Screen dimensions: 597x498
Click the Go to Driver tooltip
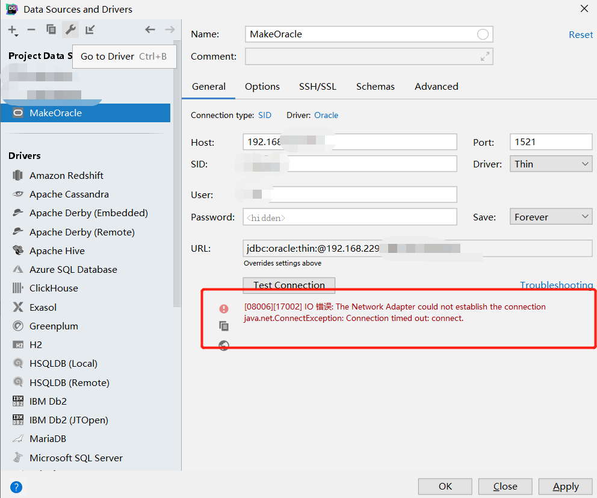tap(124, 57)
